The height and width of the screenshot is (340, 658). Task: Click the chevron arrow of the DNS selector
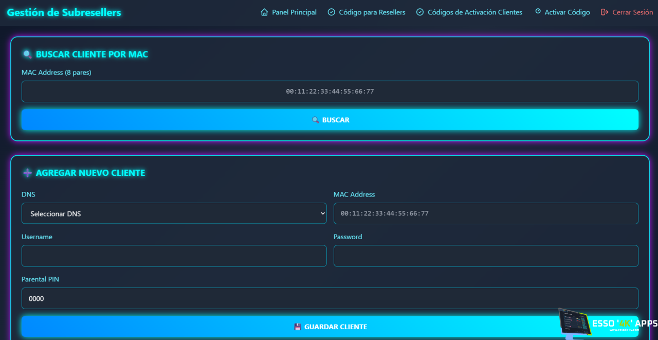point(322,213)
